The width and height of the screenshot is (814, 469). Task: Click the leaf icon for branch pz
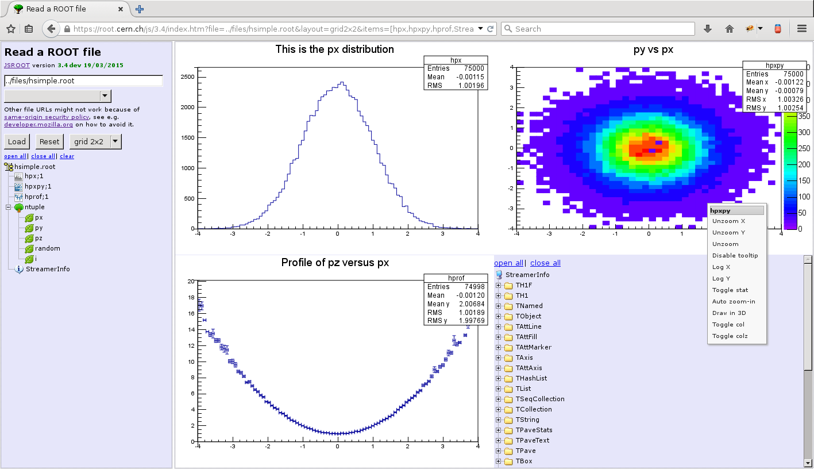(29, 239)
